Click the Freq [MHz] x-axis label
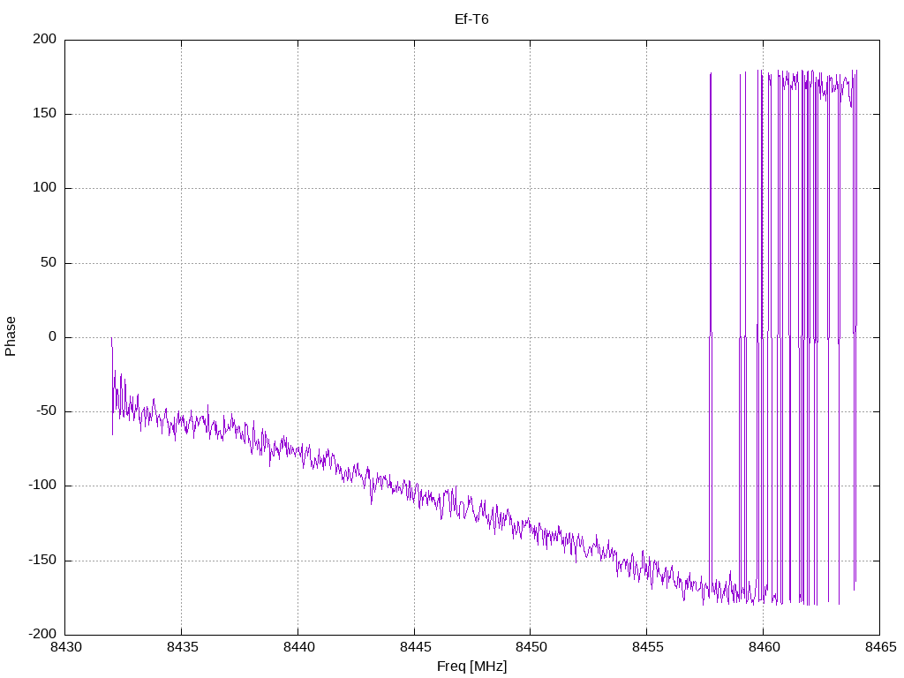Viewport: 904px width, 678px height. point(471,667)
